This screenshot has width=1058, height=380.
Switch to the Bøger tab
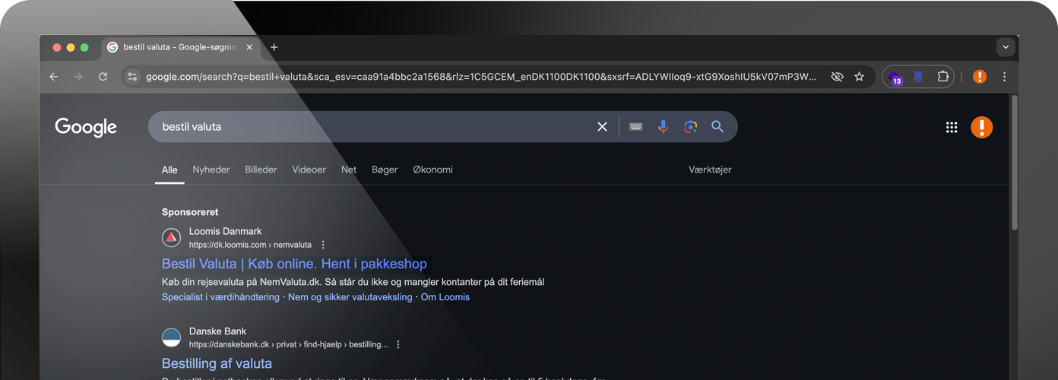coord(385,170)
